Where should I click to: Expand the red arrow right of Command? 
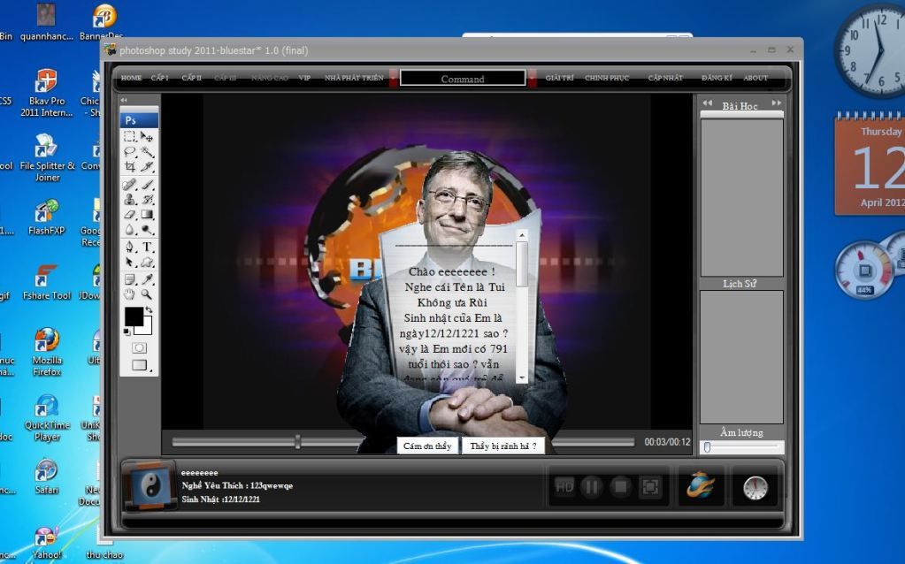click(x=532, y=79)
